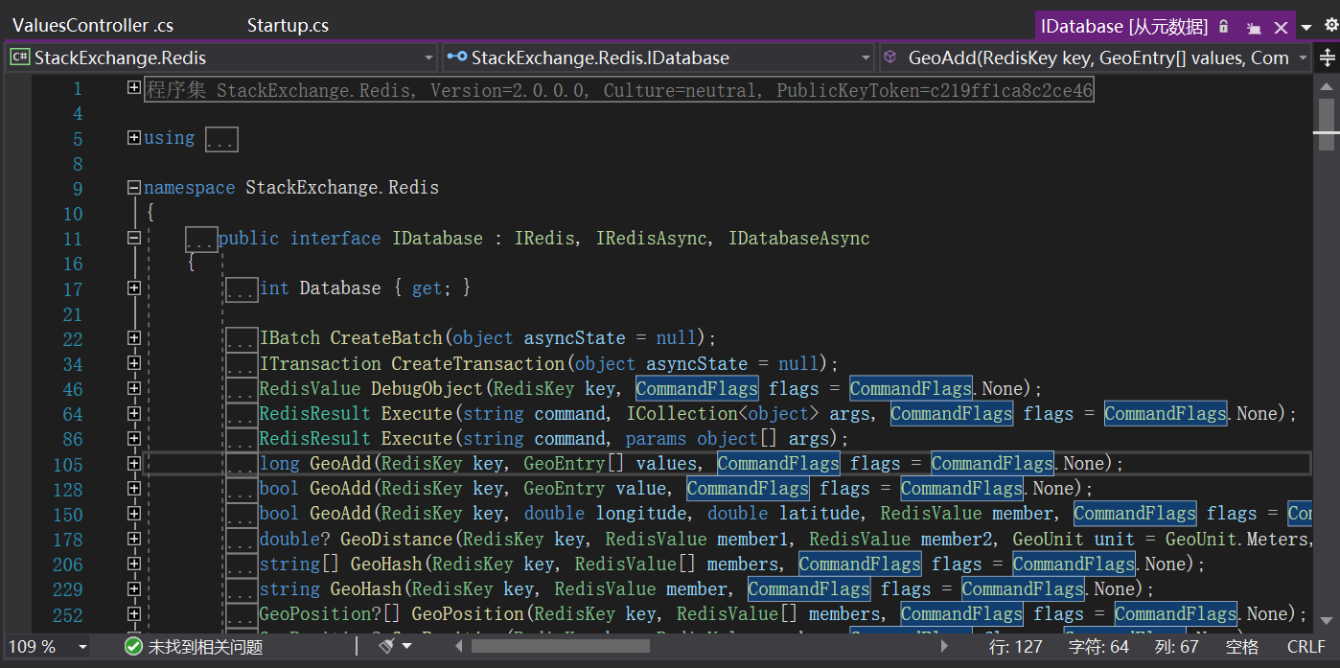Expand outlining at line 86 Execute
Viewport: 1340px width, 668px height.
[x=134, y=438]
